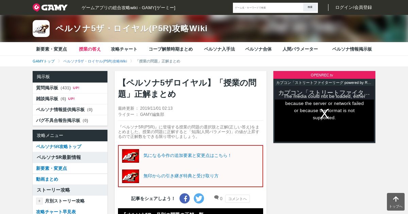The height and width of the screenshot is (214, 408).
Task: Share the article on Twitter
Action: coord(199,198)
